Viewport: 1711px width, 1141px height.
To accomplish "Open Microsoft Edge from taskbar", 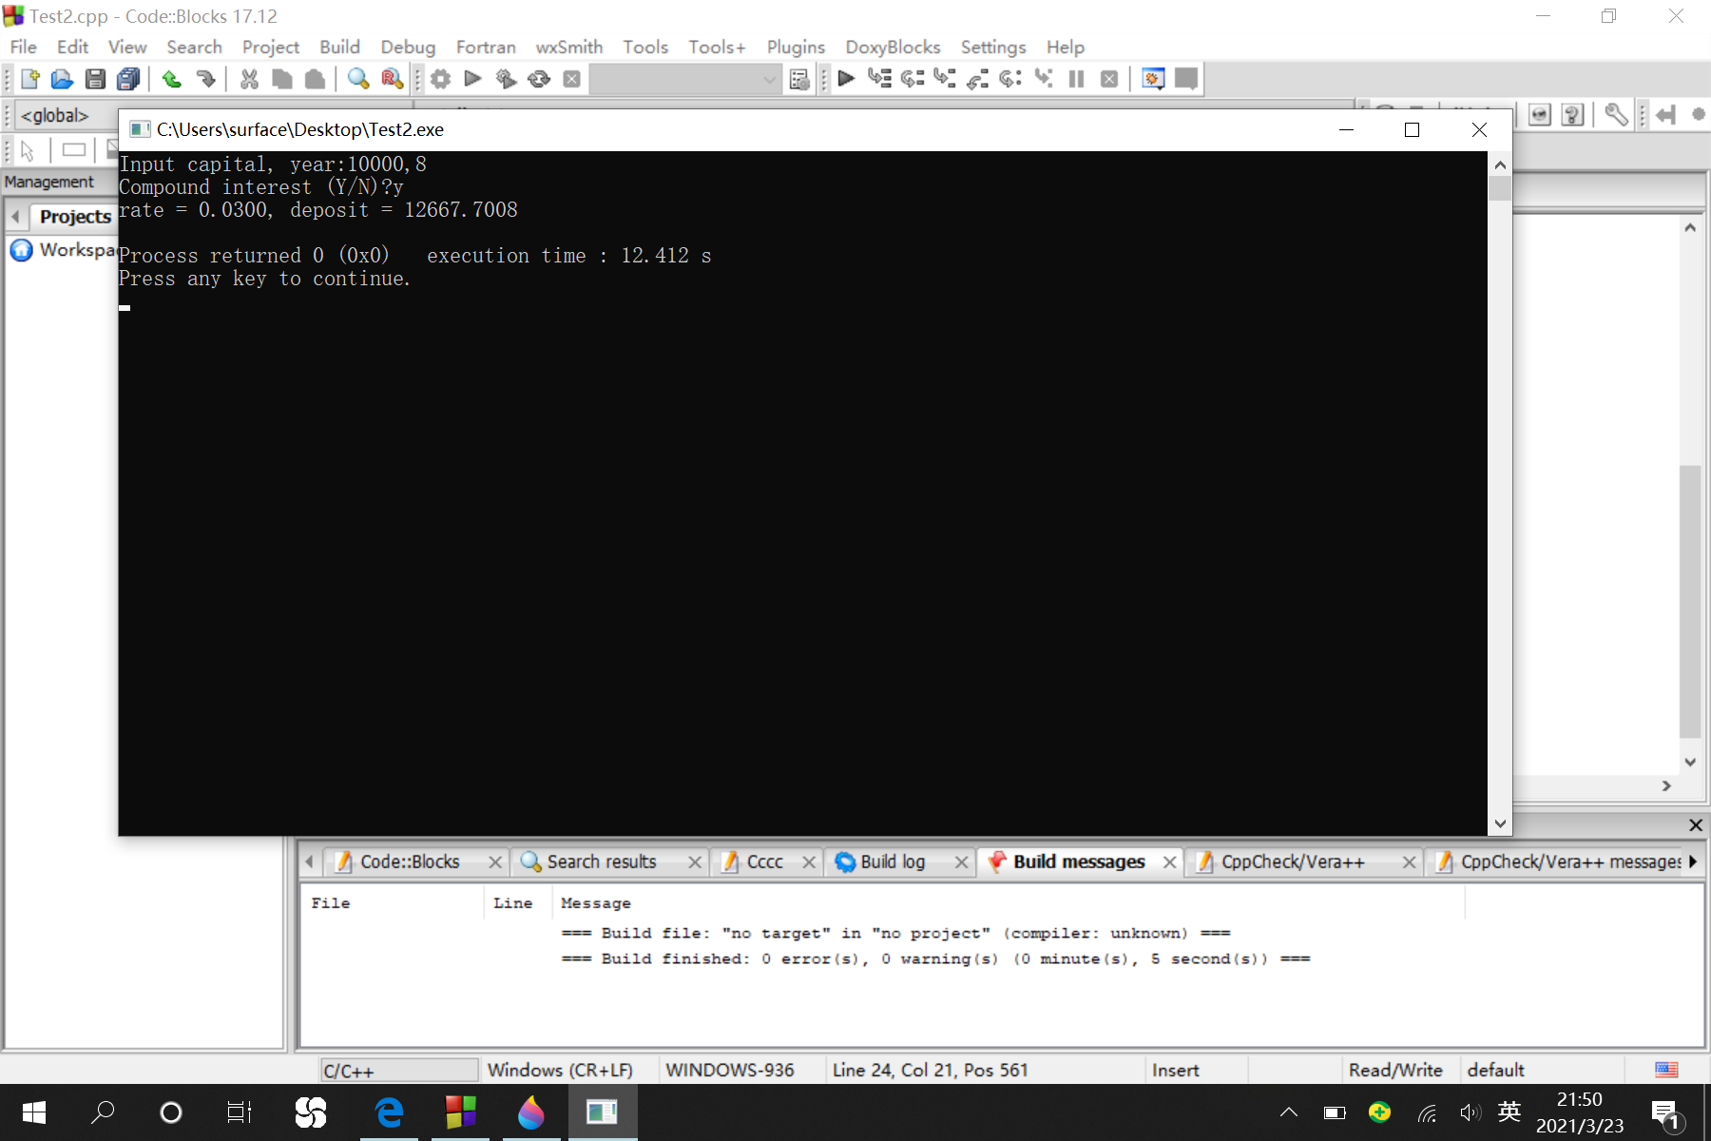I will [x=390, y=1112].
